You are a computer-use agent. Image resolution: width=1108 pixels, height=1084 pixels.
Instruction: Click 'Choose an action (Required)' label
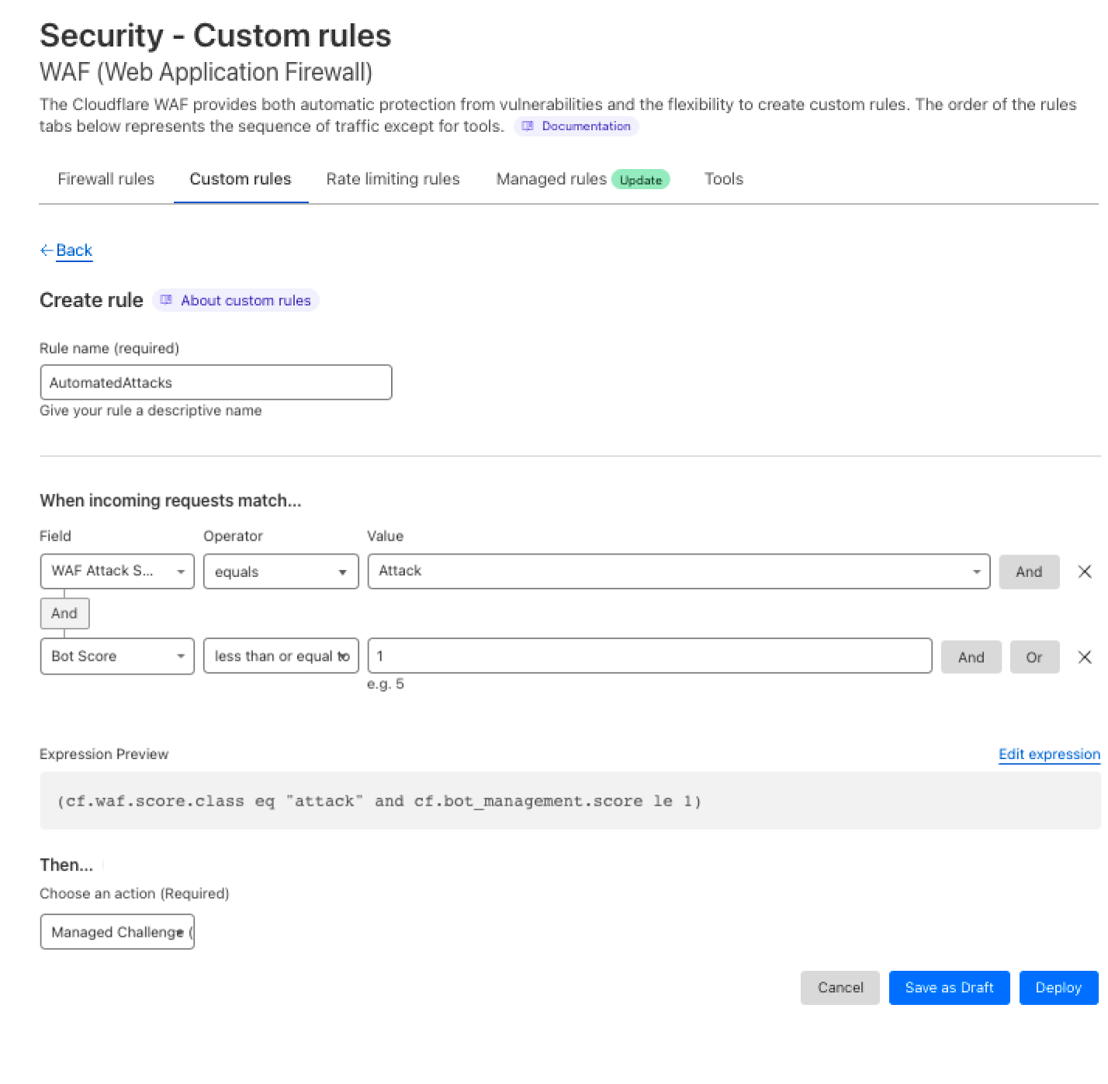coord(134,893)
